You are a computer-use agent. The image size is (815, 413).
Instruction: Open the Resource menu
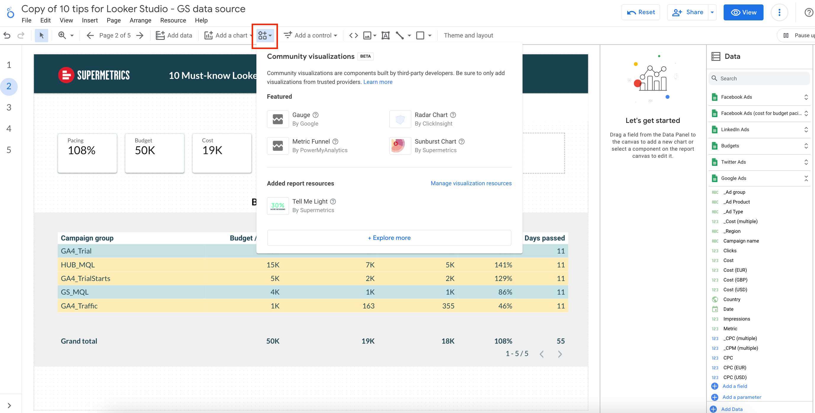tap(173, 20)
